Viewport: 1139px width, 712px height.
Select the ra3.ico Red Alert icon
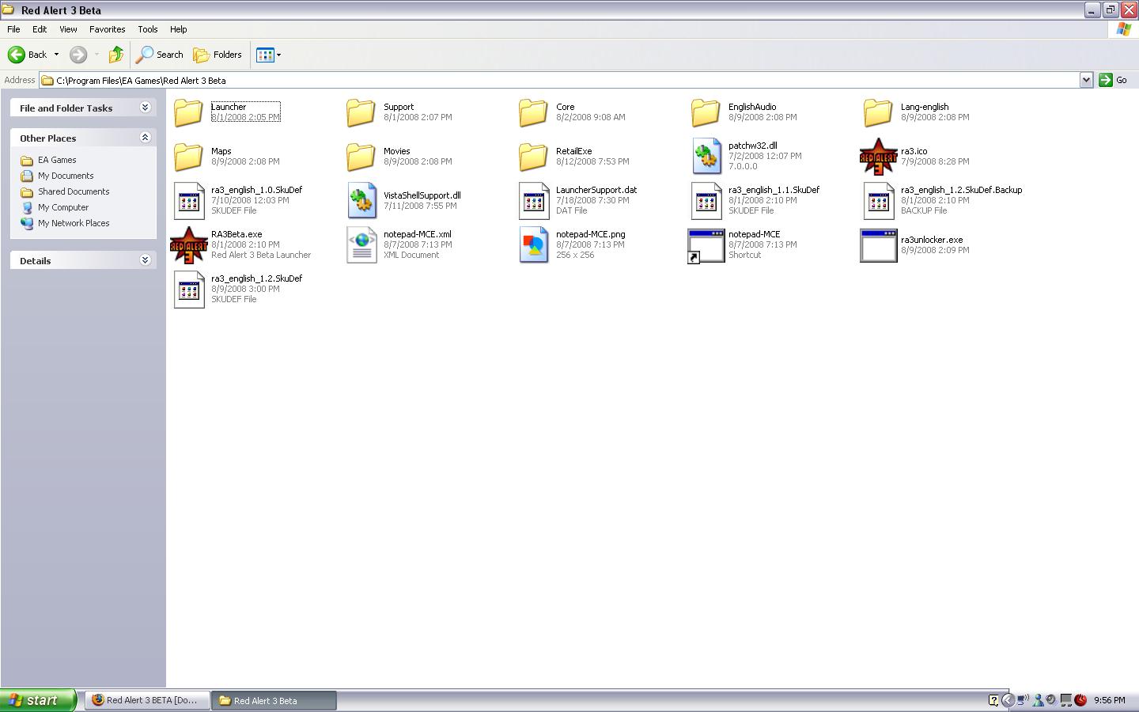coord(878,157)
